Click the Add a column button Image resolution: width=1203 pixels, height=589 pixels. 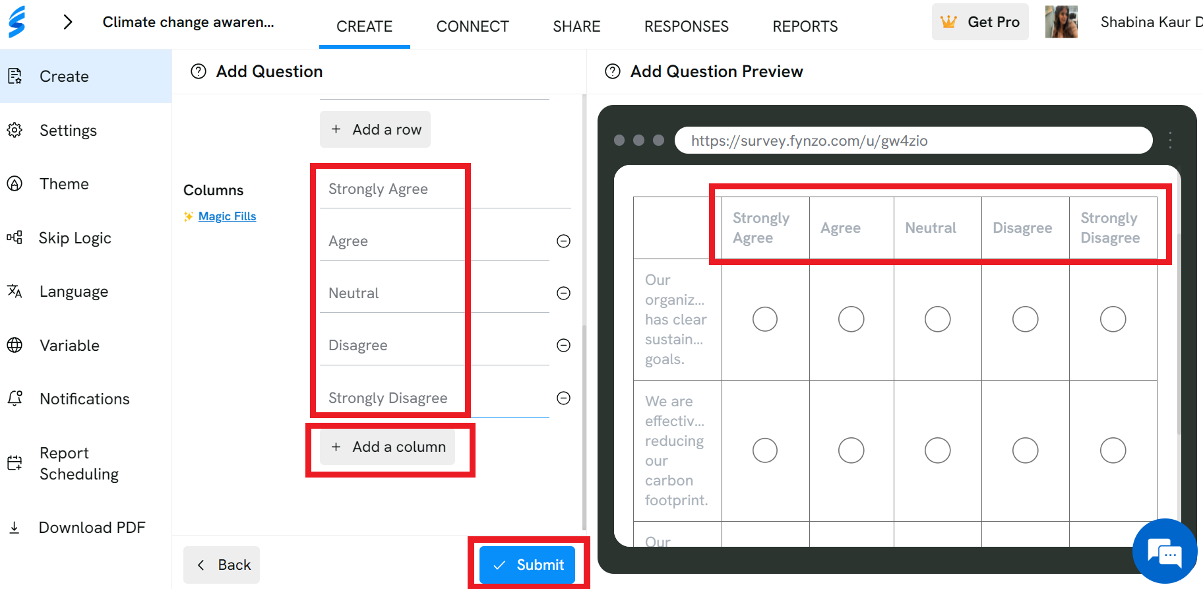[x=387, y=447]
